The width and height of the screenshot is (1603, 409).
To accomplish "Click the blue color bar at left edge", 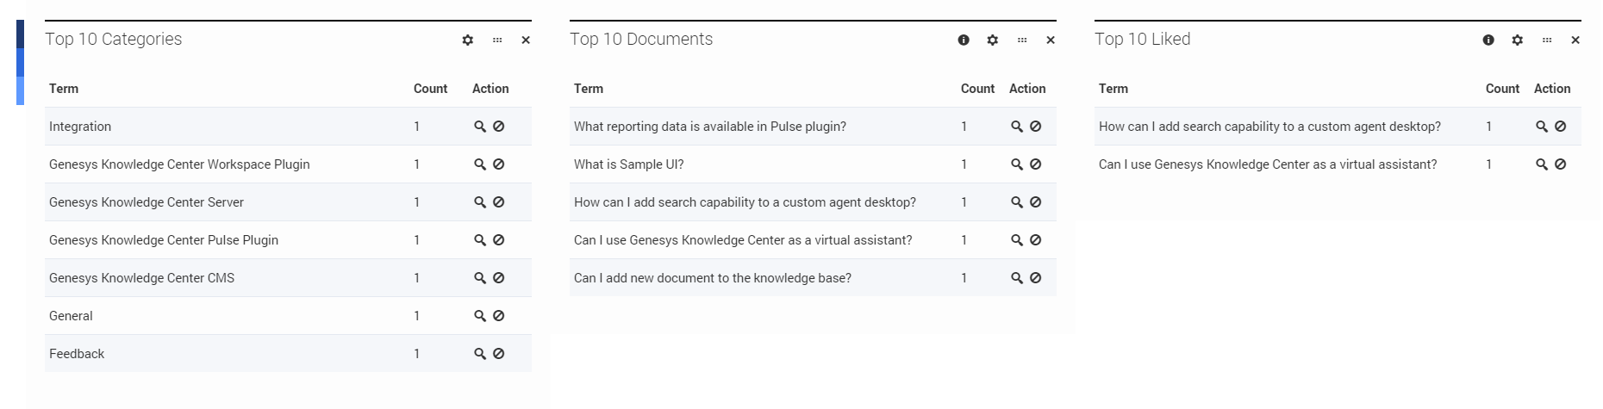I will 20,62.
